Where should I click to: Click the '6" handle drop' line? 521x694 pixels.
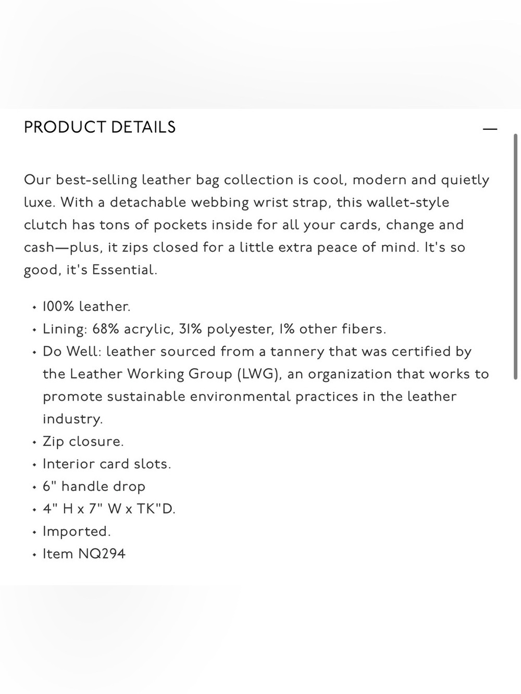coord(94,486)
